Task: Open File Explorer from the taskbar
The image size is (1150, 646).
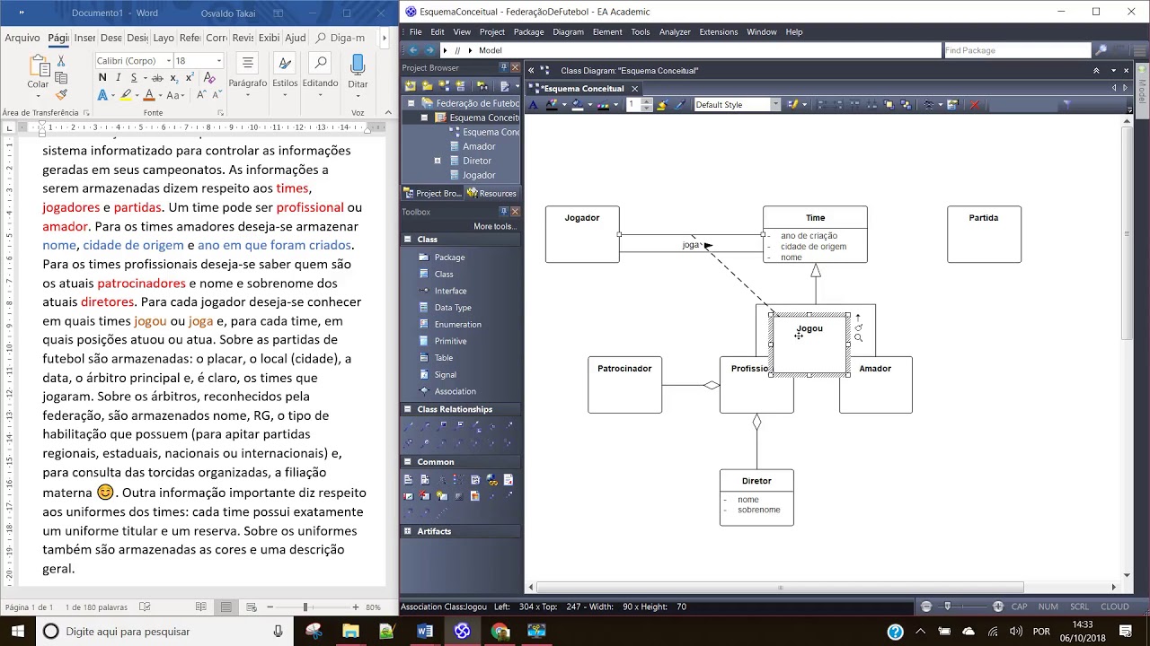Action: (350, 632)
